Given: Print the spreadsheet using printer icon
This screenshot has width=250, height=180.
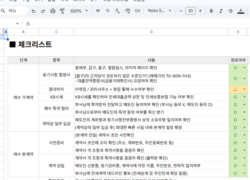Looking at the screenshot, I should [53, 11].
